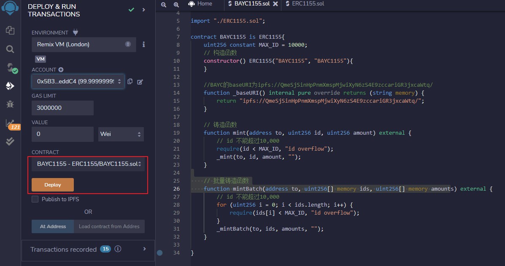
Task: Zoom out the editor font
Action: click(x=164, y=5)
